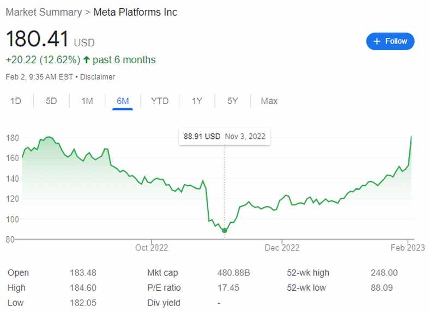Click the 88.91 USD chart tooltip

coord(225,136)
